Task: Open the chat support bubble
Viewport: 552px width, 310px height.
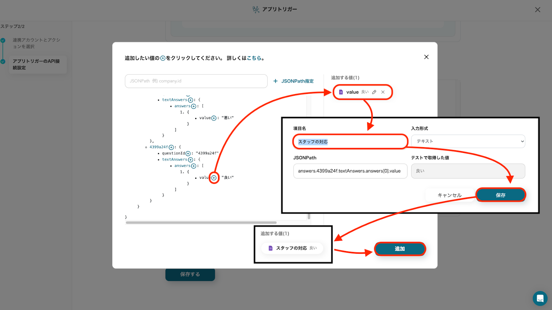Action: tap(540, 299)
